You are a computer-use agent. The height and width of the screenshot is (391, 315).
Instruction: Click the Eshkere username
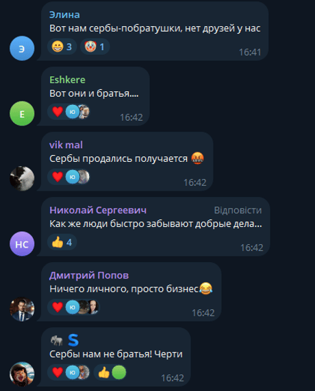(67, 80)
